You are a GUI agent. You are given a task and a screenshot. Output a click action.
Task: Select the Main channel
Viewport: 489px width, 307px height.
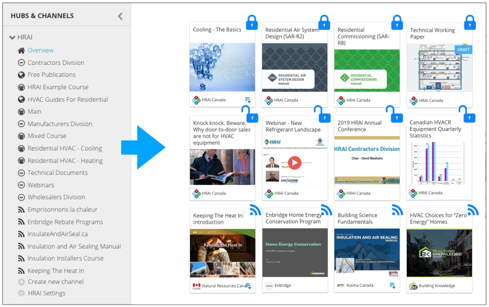(x=34, y=112)
